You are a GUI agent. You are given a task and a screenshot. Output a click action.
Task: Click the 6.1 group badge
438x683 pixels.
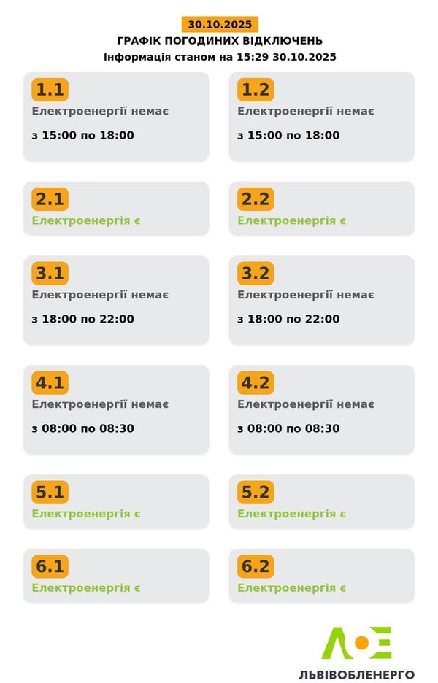[50, 566]
